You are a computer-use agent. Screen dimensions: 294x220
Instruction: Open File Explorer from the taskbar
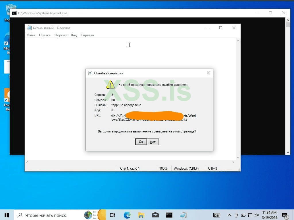click(141, 215)
